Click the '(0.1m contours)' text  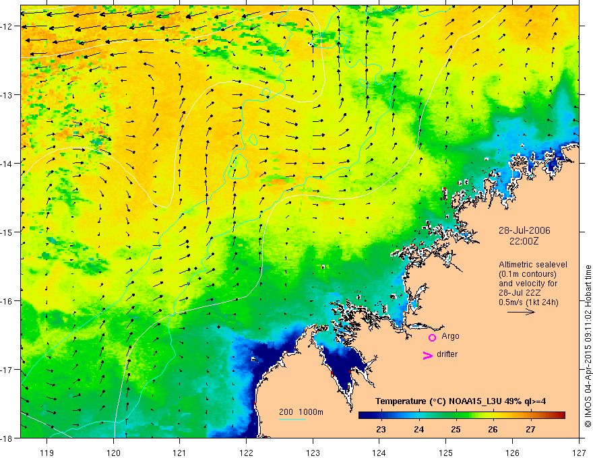tap(528, 274)
